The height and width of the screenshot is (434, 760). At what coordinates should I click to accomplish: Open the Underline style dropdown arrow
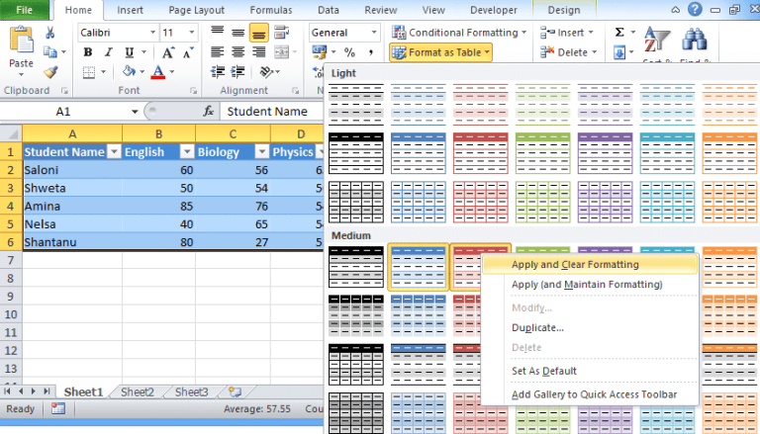[143, 51]
